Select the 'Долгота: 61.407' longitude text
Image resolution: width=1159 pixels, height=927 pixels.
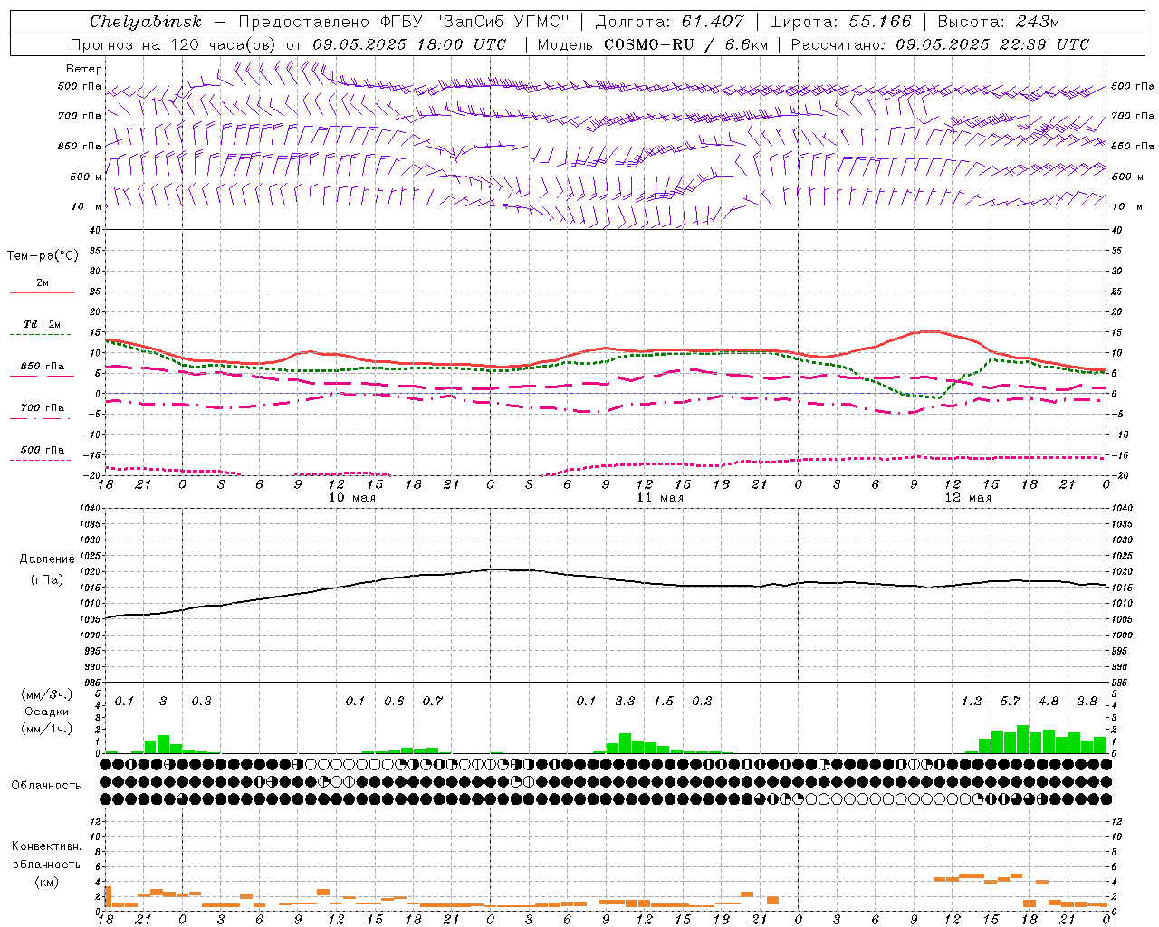pyautogui.click(x=669, y=22)
